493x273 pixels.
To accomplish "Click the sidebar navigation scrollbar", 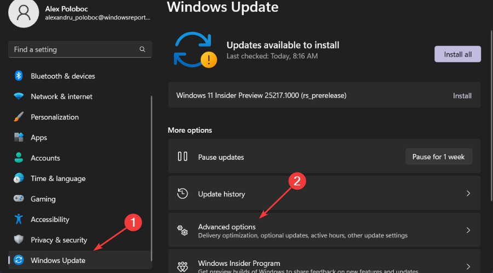I will (x=152, y=179).
